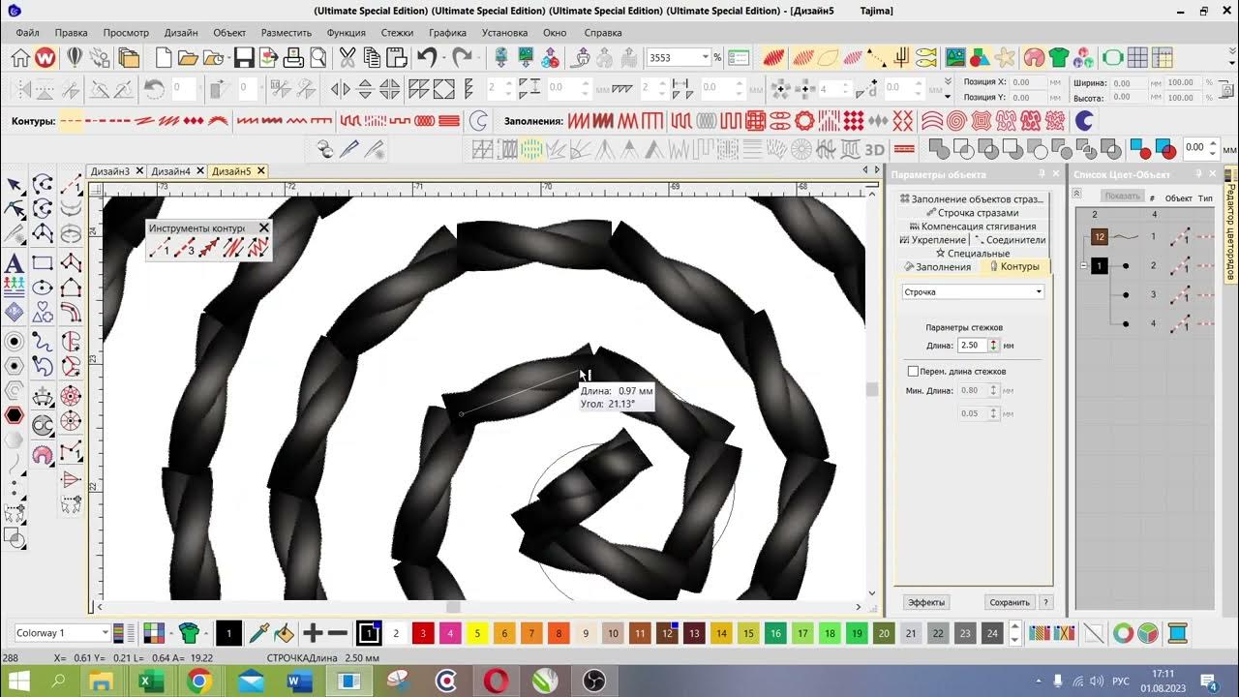The image size is (1239, 697).
Task: Close the contour tools floating toolbar
Action: tap(263, 227)
